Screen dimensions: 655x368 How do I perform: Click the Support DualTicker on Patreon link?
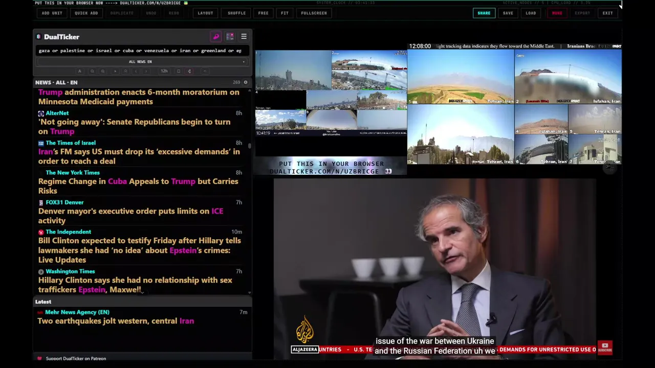tap(76, 359)
